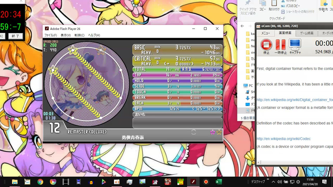Click the upper yellow star slide note
The image size is (333, 187).
tap(73, 50)
